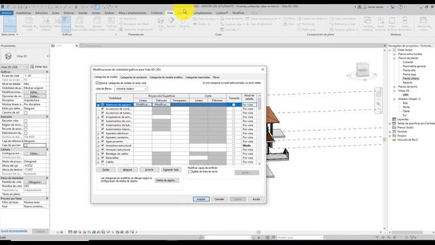Click the 3D view vertical scrollbar
Screen dimensions: 435x245
[385, 139]
